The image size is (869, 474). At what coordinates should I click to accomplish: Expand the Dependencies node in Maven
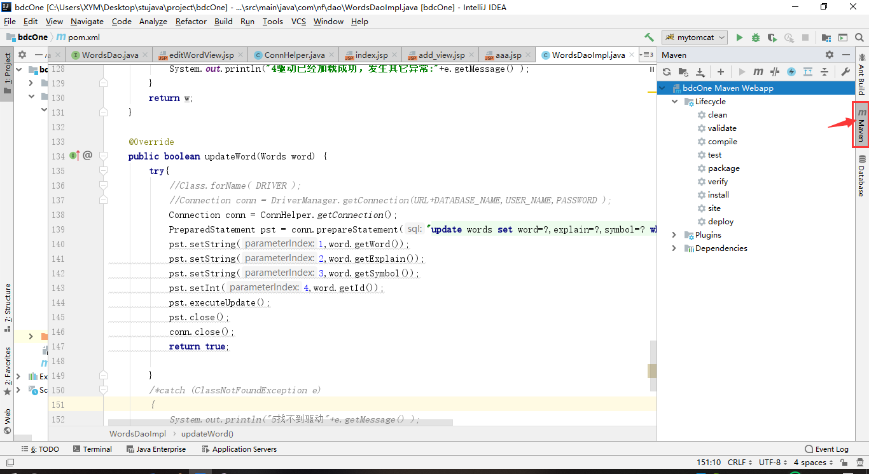(x=674, y=248)
